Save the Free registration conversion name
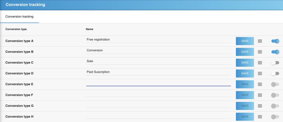 click(x=245, y=41)
